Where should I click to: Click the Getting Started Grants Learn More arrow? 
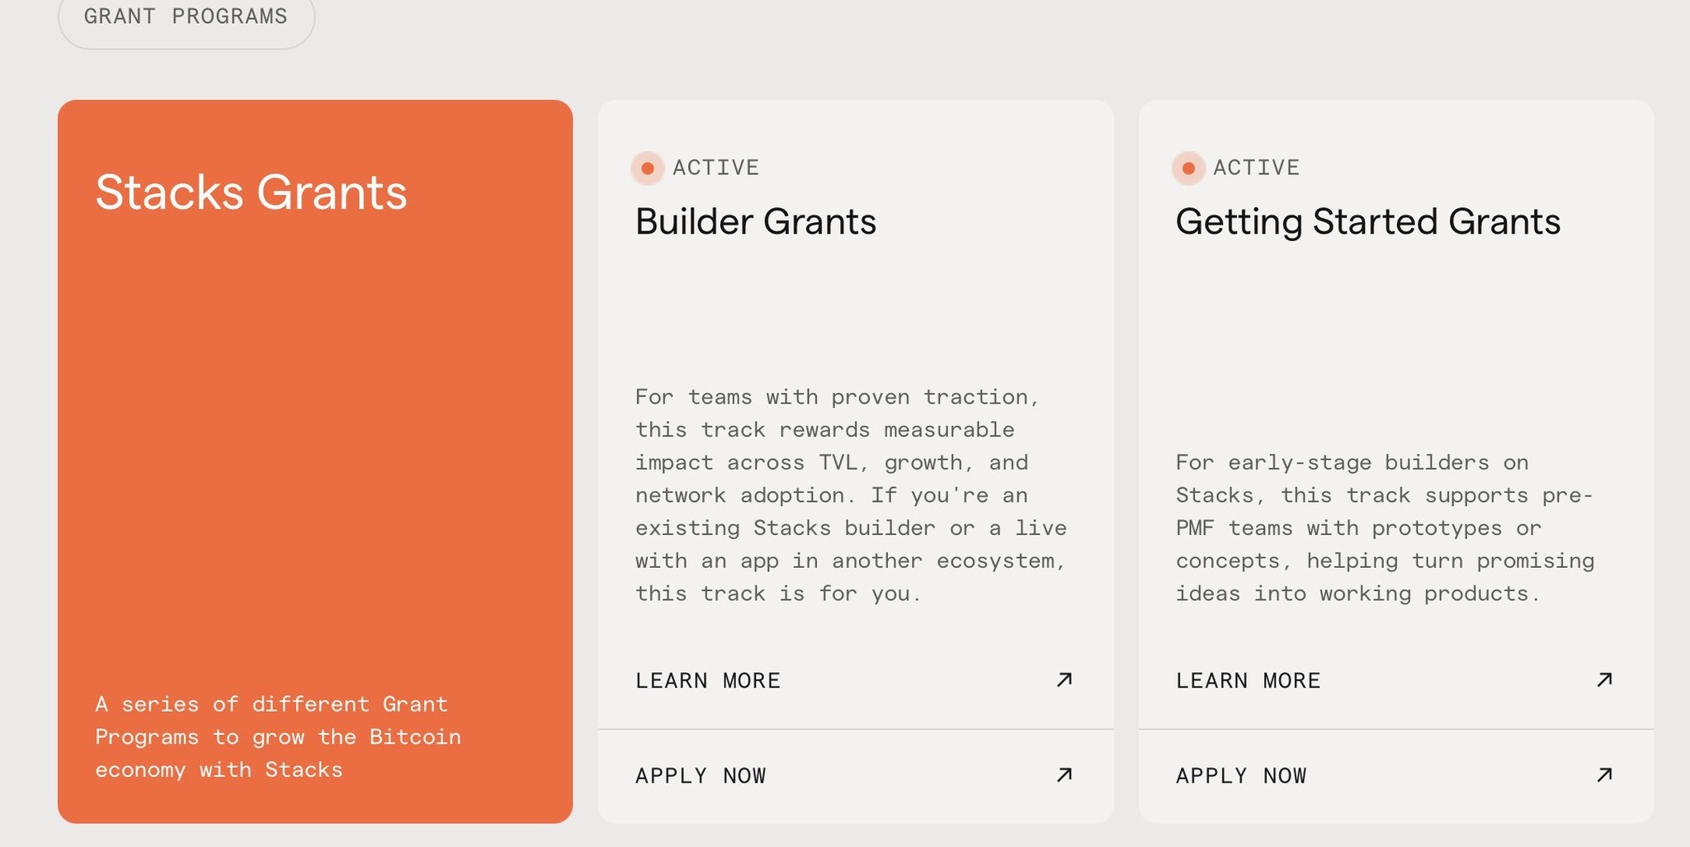click(x=1604, y=679)
